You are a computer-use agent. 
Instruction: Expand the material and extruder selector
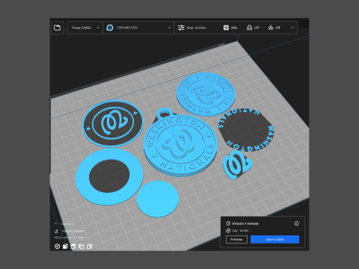pyautogui.click(x=138, y=28)
